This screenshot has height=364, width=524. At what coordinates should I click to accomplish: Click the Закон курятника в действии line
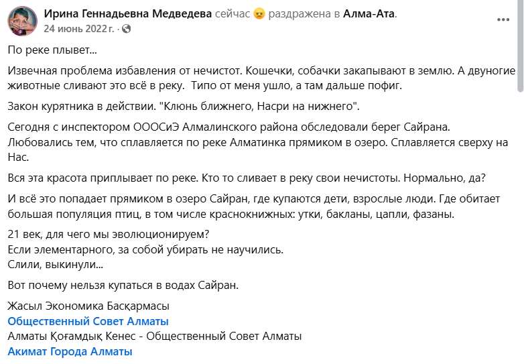(x=184, y=107)
